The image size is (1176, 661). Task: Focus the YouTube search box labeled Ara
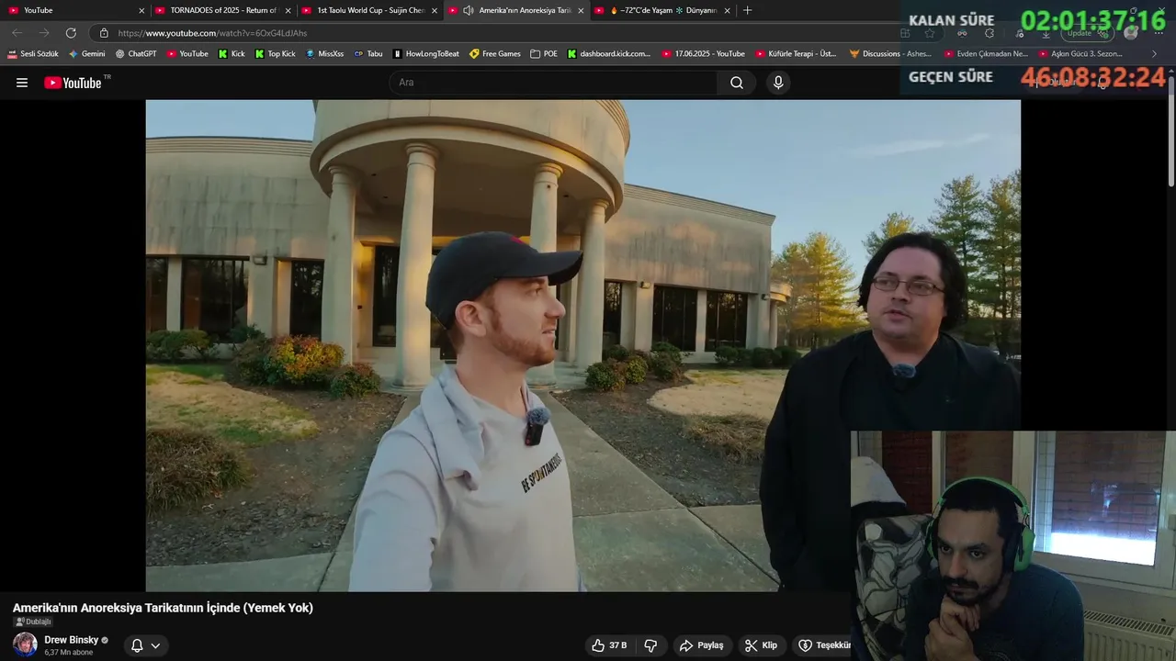coord(554,83)
